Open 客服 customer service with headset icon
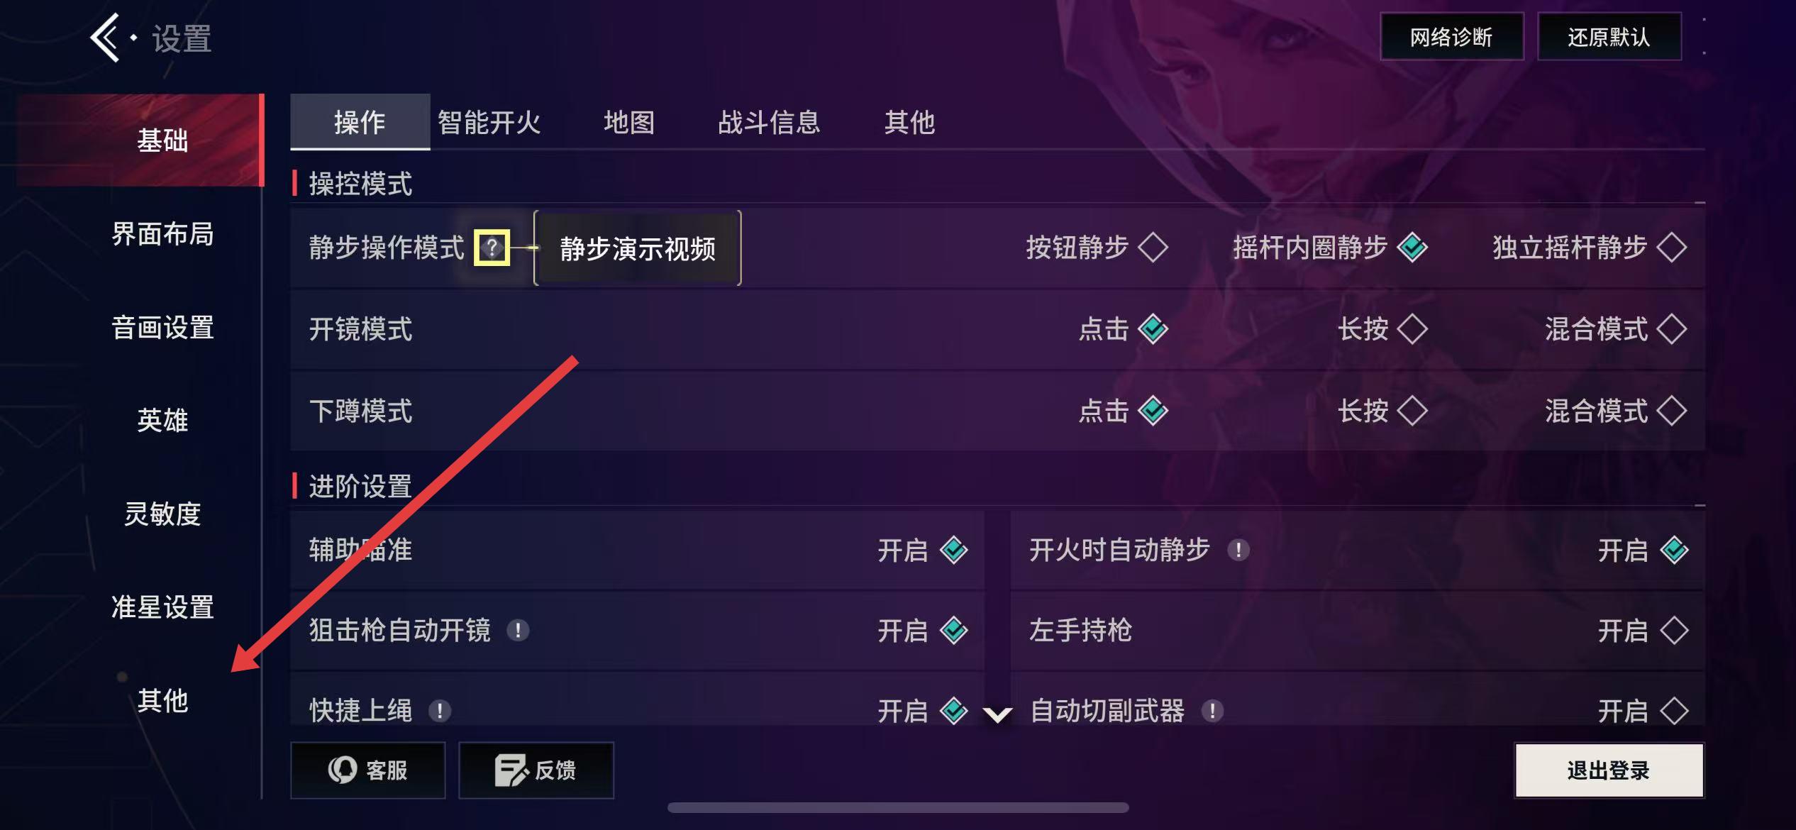Screen dimensions: 1796x830 (367, 770)
